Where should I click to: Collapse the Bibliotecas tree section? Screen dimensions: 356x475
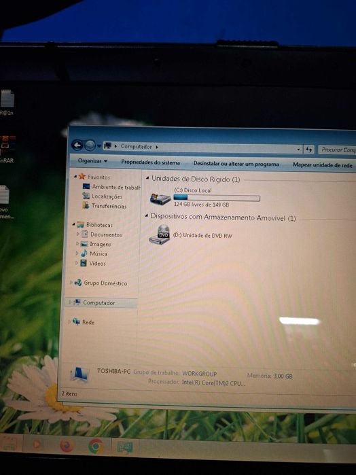coord(73,224)
